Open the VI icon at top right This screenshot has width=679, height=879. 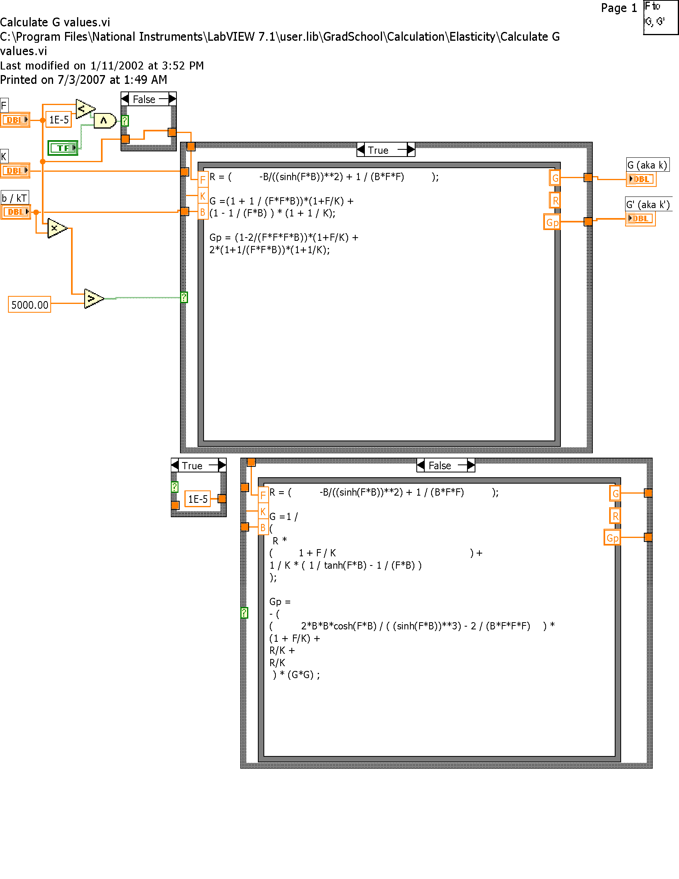pos(660,17)
